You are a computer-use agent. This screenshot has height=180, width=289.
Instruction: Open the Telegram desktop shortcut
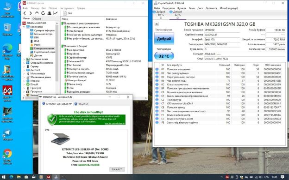pos(7,135)
